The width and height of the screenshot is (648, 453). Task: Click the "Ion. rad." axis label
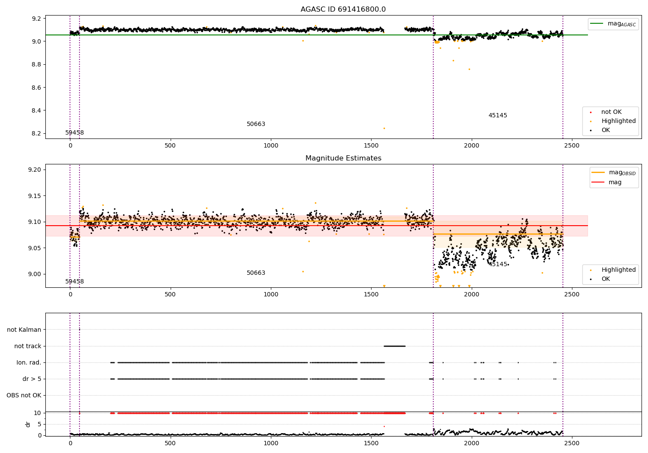pos(29,363)
